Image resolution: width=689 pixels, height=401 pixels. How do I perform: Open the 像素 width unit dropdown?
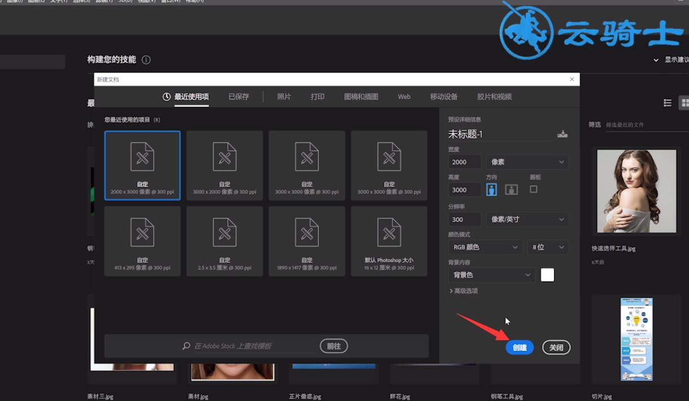528,162
